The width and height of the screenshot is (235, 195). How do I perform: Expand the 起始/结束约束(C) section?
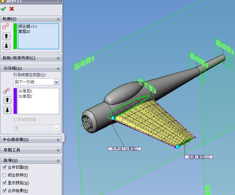[x=58, y=58]
